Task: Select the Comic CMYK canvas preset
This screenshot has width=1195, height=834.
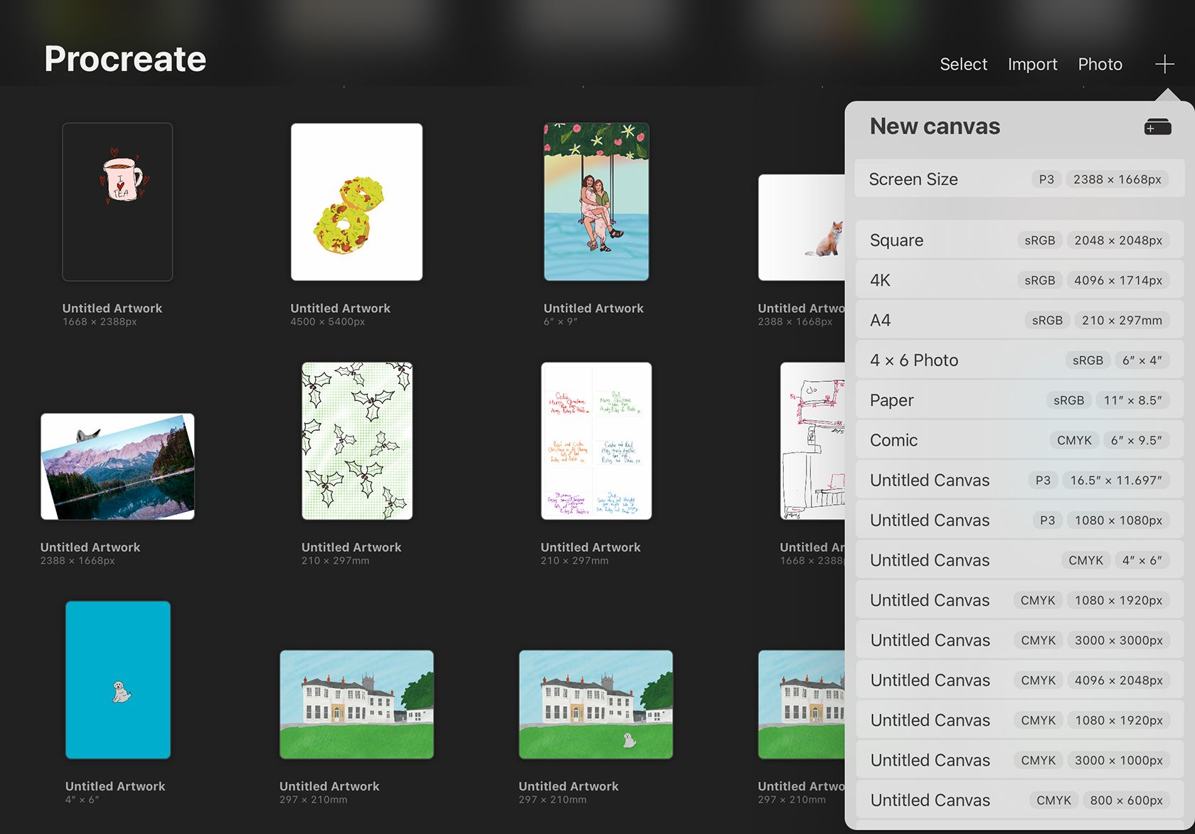Action: point(1019,440)
